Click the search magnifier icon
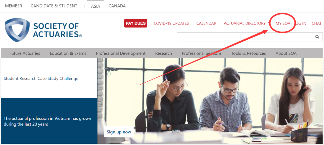The width and height of the screenshot is (324, 145). tap(317, 37)
